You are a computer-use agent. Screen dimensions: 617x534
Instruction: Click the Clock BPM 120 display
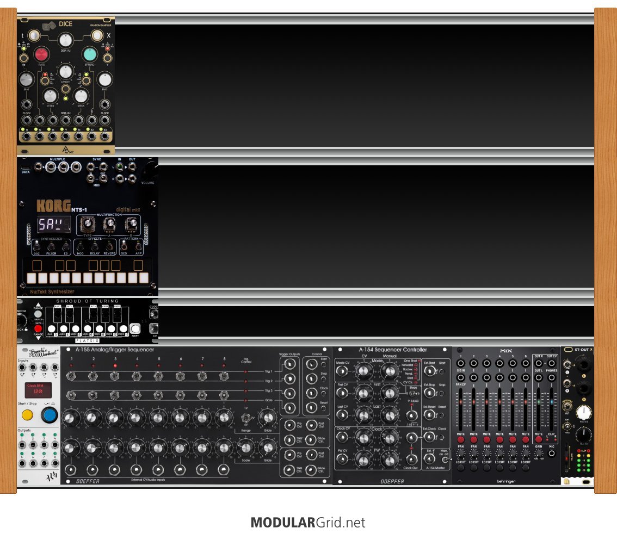click(x=38, y=390)
